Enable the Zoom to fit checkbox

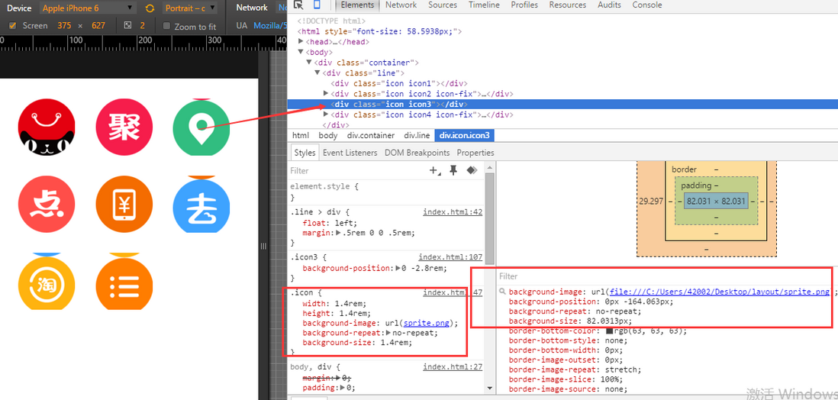(166, 26)
